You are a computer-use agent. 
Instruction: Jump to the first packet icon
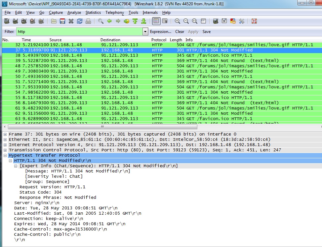(135, 21)
